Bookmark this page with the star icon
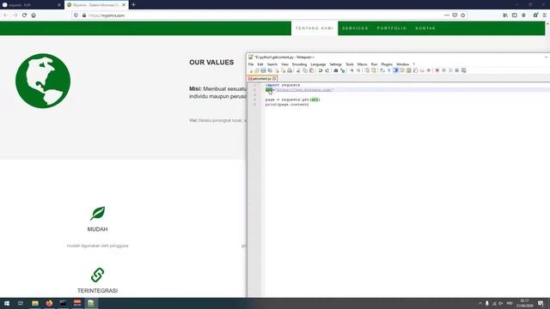This screenshot has height=309, width=550. [x=463, y=15]
